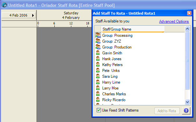This screenshot has width=196, height=122.
Task: Click Hank Jones's person icon
Action: pyautogui.click(x=98, y=59)
